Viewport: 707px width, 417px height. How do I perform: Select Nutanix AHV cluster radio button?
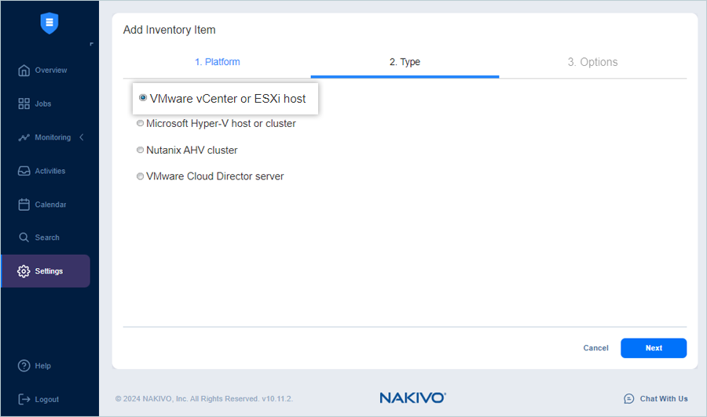[x=141, y=150]
